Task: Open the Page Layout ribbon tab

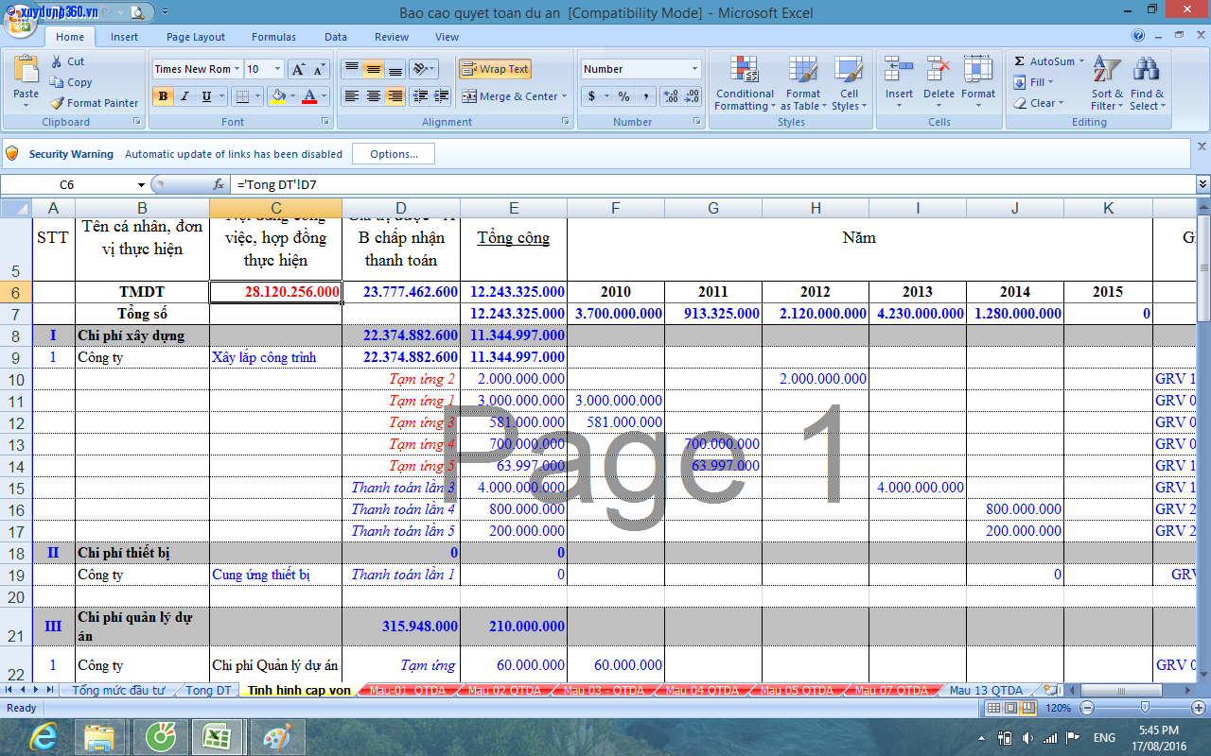Action: pos(196,37)
